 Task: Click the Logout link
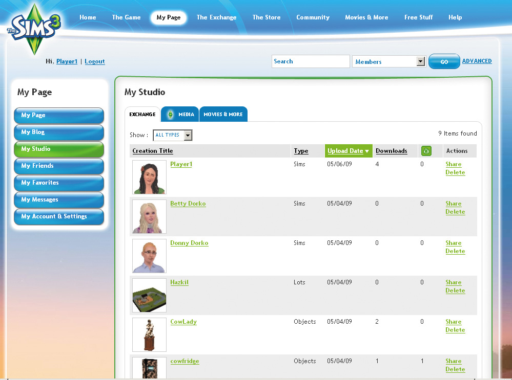pos(95,61)
